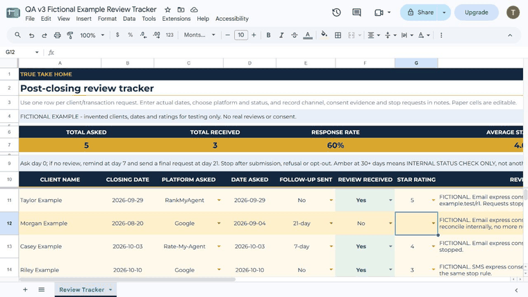Open Riley Example star rating dropdown
Viewport: 528px width, 297px height.
click(434, 270)
